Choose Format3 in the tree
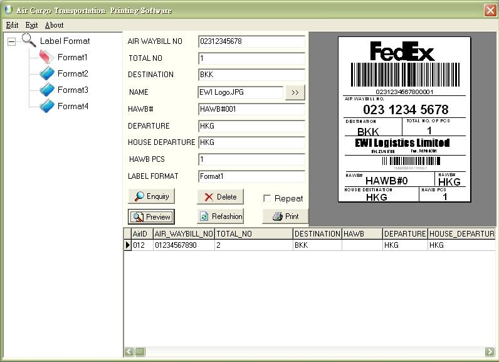 (x=73, y=90)
